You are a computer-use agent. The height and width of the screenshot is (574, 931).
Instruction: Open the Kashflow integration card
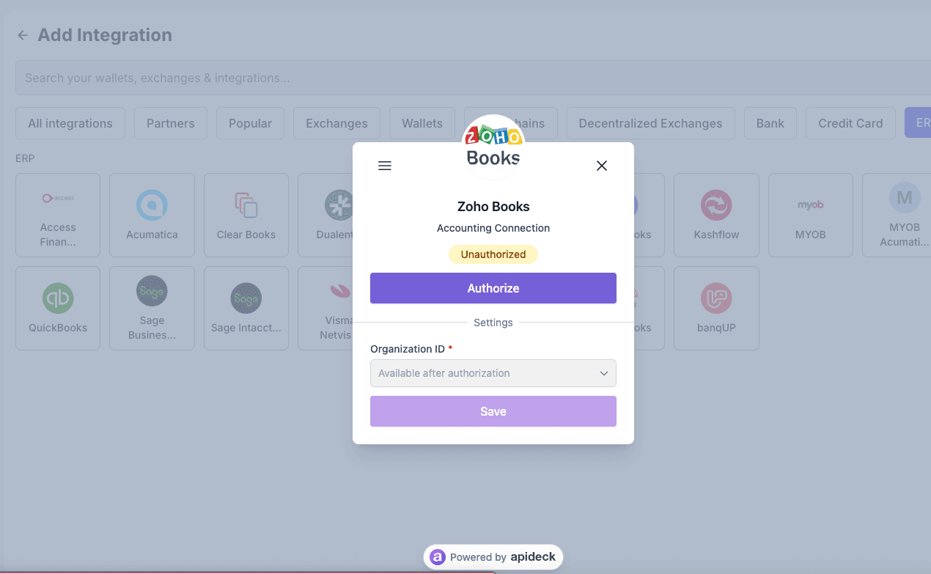(x=716, y=215)
